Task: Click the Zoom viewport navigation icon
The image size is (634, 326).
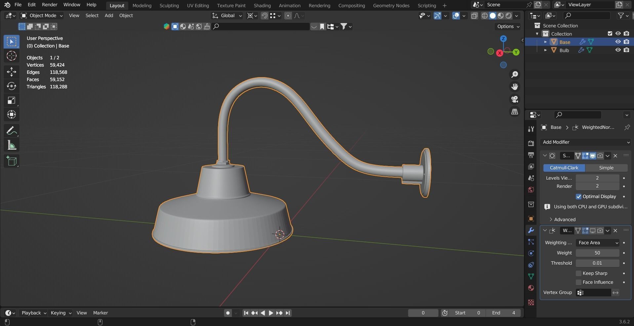Action: tap(515, 74)
